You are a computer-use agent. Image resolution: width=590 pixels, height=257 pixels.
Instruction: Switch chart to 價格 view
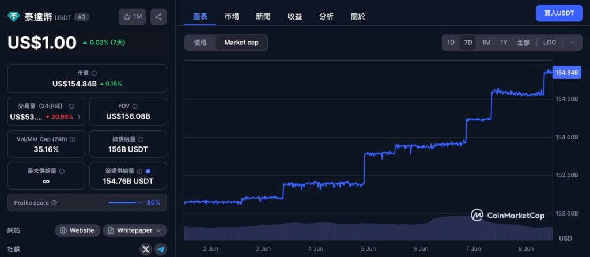coord(200,43)
